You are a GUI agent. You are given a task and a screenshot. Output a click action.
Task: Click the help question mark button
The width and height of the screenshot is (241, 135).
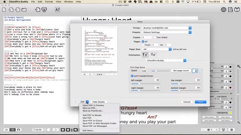click(x=75, y=102)
